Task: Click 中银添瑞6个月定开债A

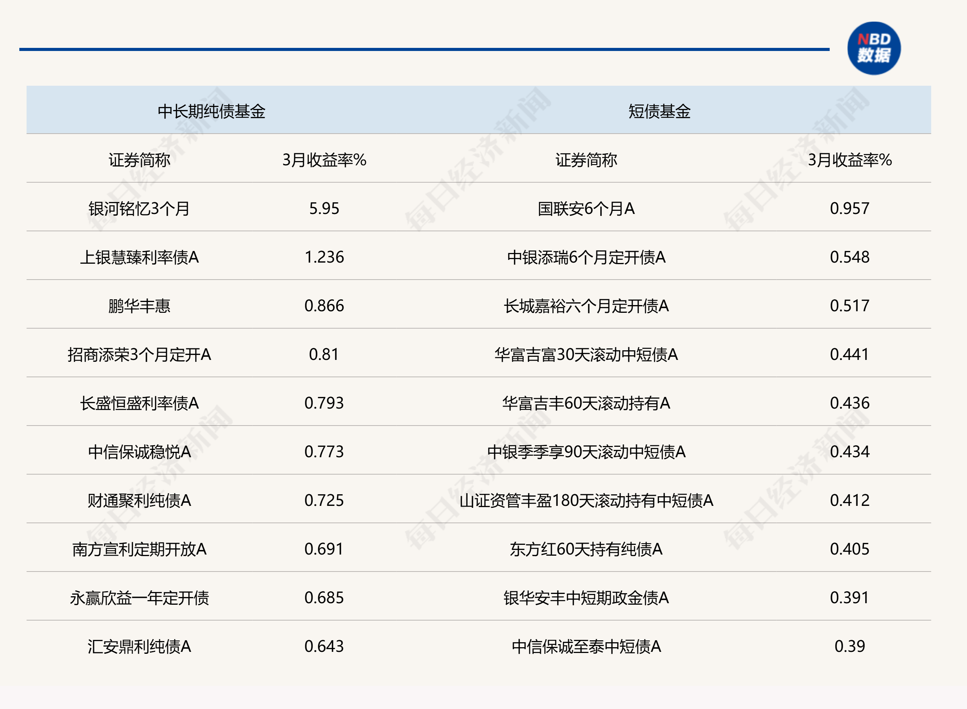Action: 586,257
